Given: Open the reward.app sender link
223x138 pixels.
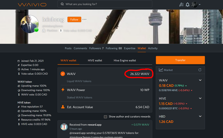Looking at the screenshot, I should [x=94, y=125].
